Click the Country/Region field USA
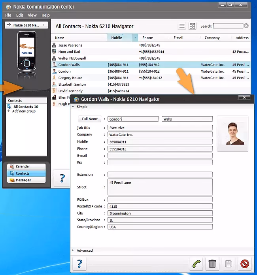Screen dimensions: 257x275 click(x=160, y=227)
